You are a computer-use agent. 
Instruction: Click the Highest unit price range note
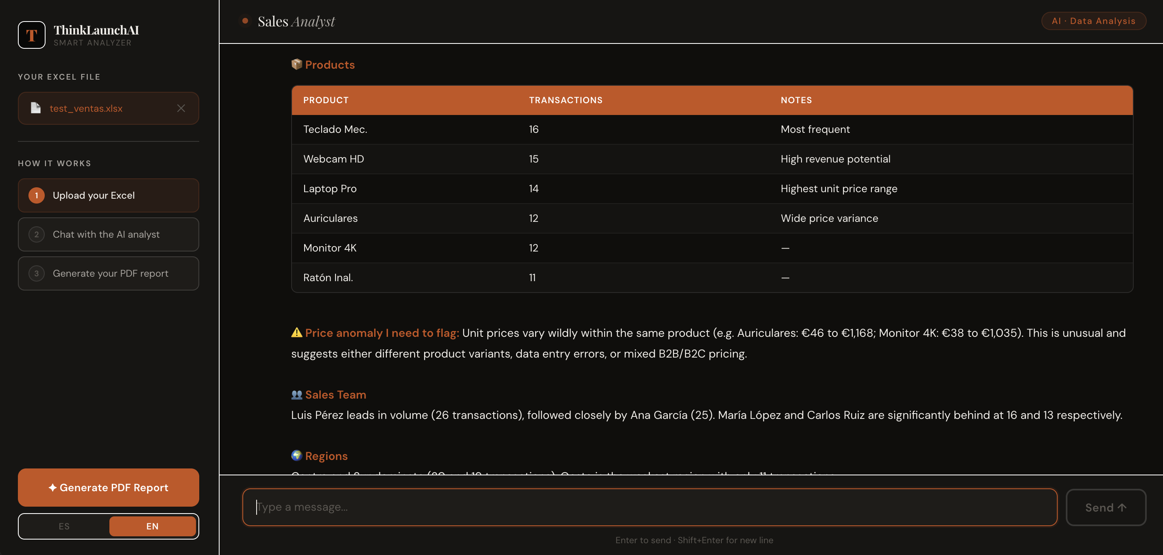coord(839,189)
